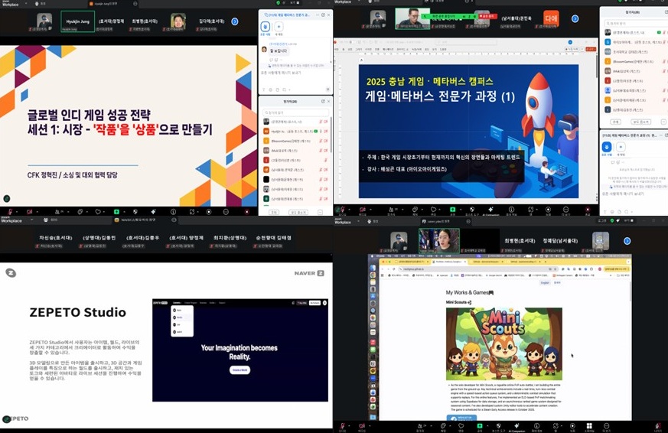Open Zoom Workplace dropdown in ZEPETO Studio meeting

click(31, 220)
